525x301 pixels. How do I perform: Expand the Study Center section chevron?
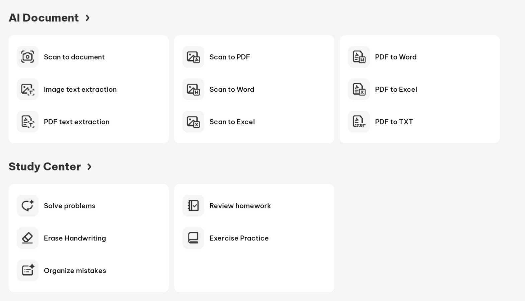(x=89, y=167)
